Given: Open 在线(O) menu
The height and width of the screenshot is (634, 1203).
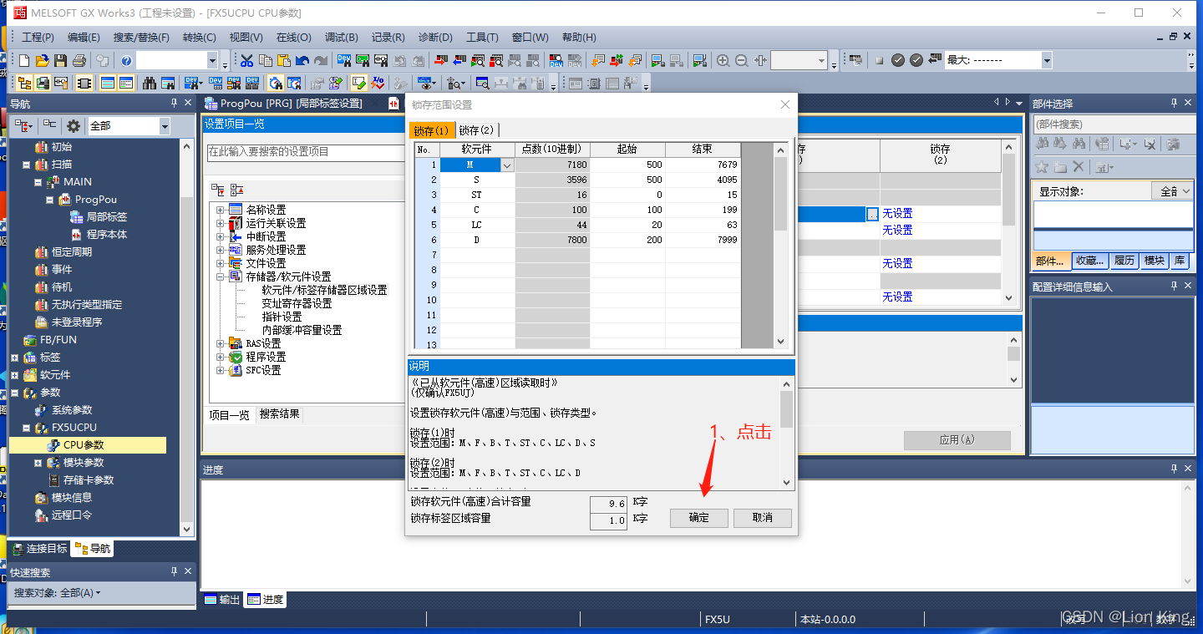Looking at the screenshot, I should coord(294,38).
